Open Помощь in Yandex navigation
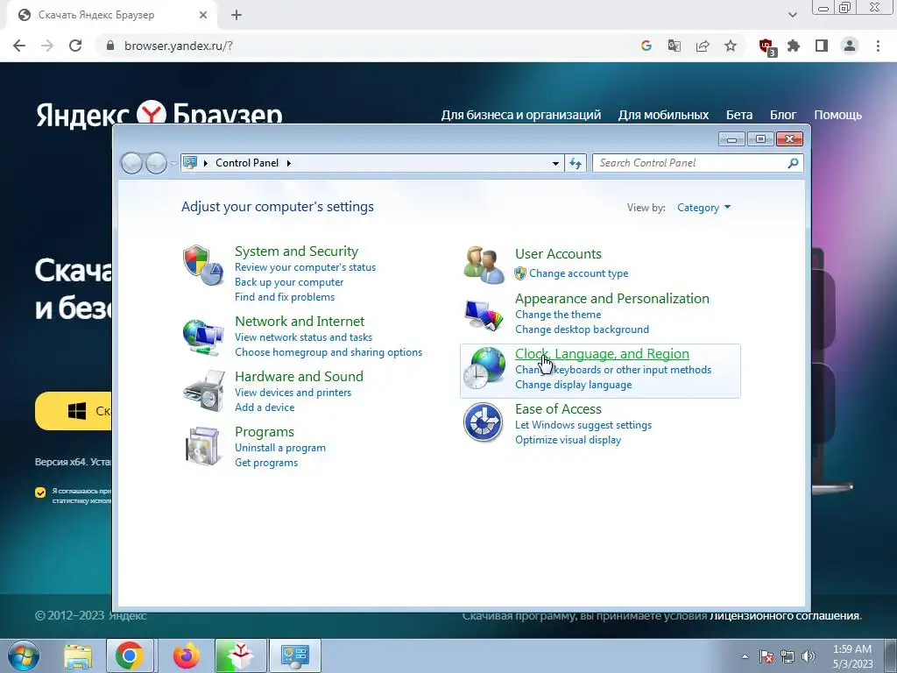 tap(837, 115)
